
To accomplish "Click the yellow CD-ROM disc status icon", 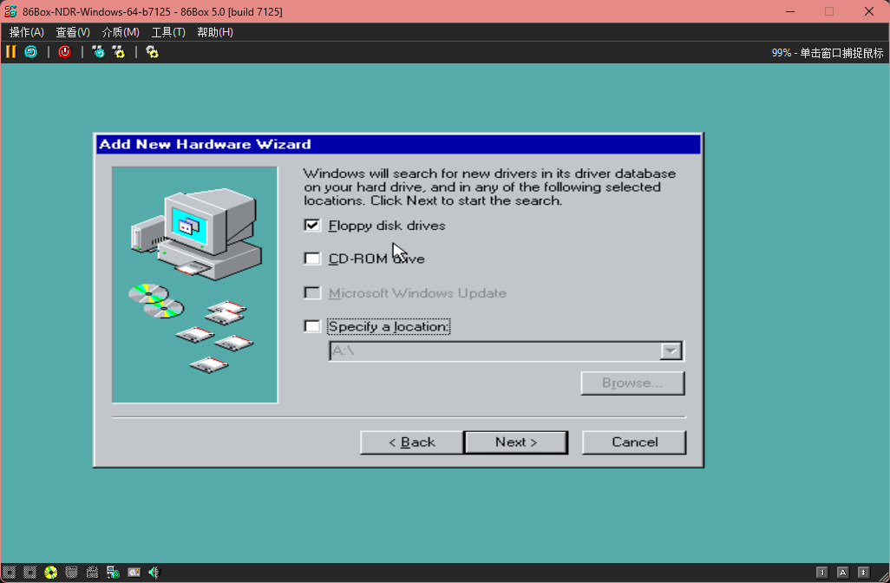I will coord(51,573).
